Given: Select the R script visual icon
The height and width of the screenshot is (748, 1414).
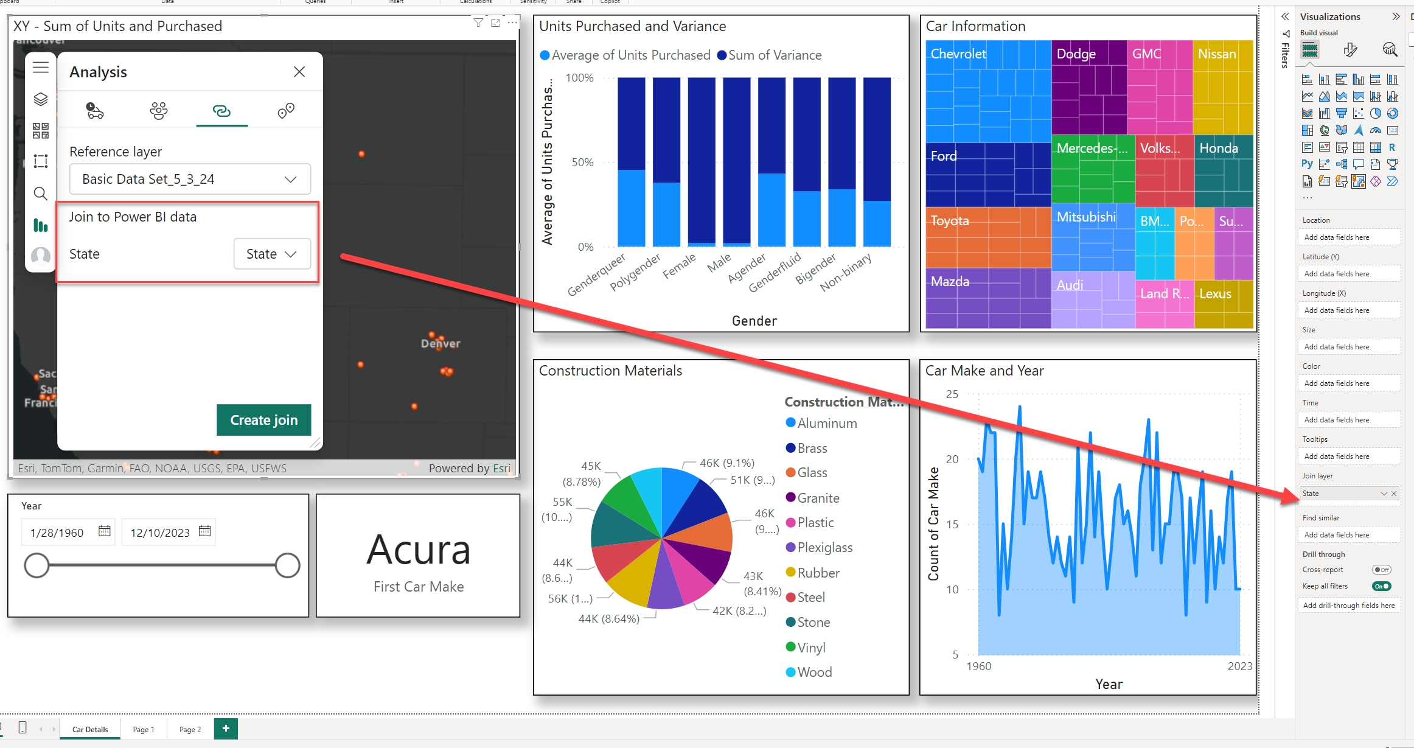Looking at the screenshot, I should 1393,147.
